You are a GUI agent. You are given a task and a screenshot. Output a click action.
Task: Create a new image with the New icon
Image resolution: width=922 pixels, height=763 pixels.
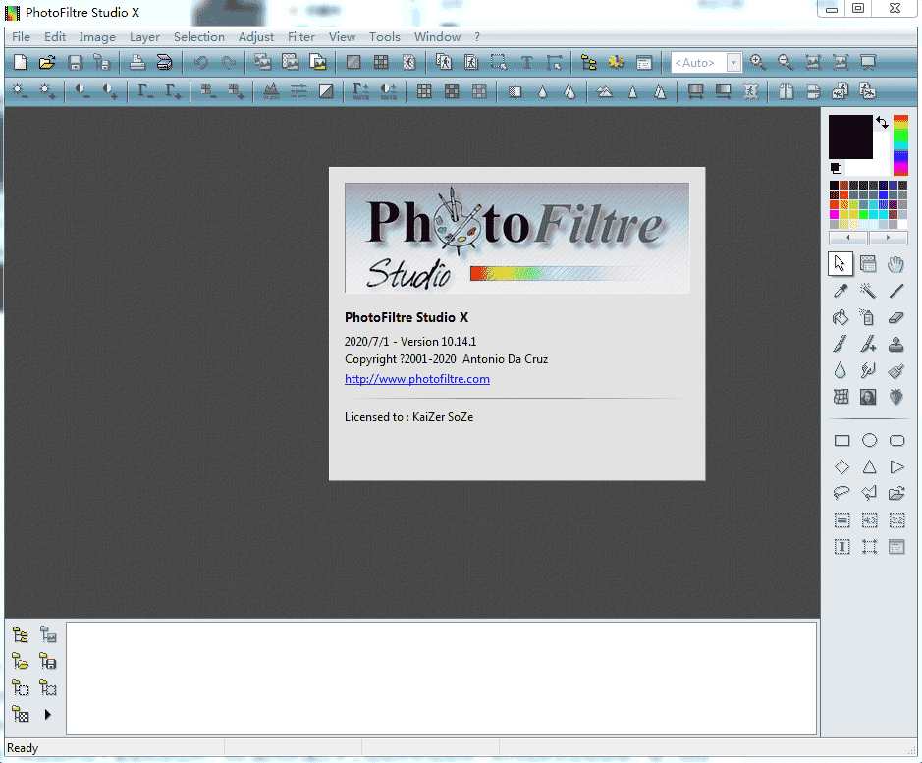coord(19,61)
